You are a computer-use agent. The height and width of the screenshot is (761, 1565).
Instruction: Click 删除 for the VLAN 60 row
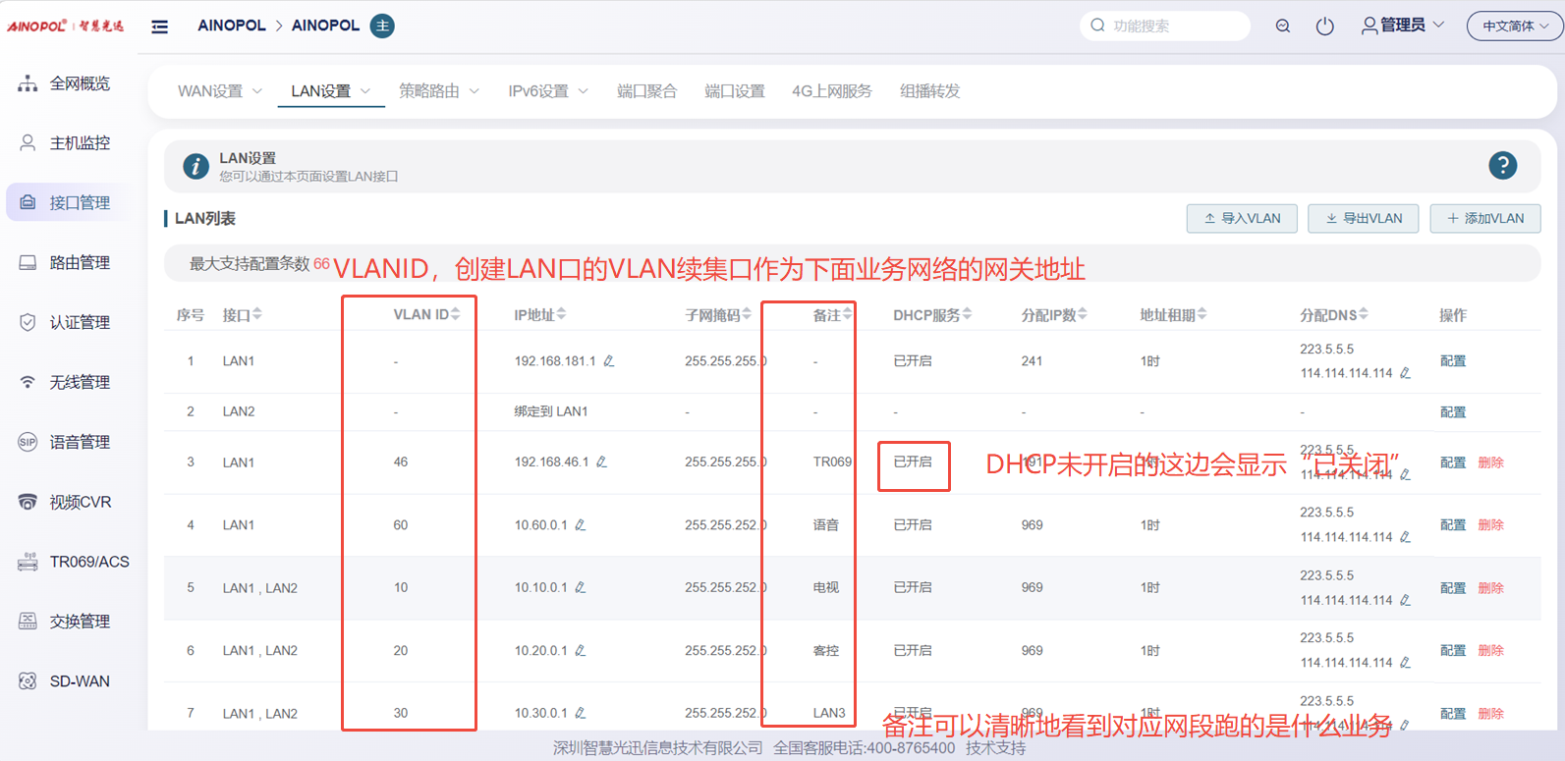(x=1490, y=525)
